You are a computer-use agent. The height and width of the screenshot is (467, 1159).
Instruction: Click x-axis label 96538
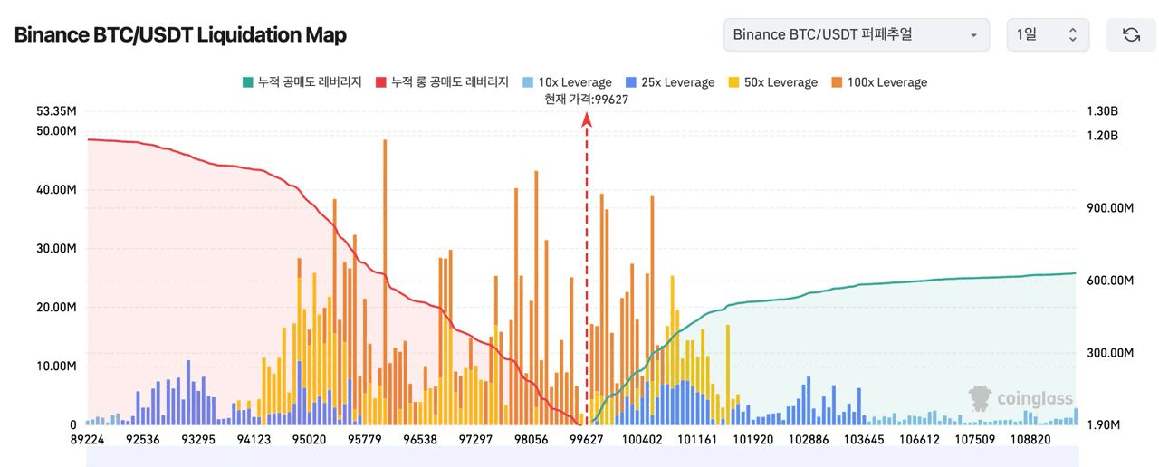tap(420, 440)
